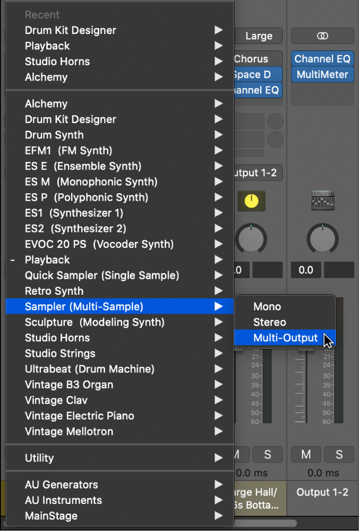
Task: Solo the Output 1-2 channel strip
Action: pos(339,455)
